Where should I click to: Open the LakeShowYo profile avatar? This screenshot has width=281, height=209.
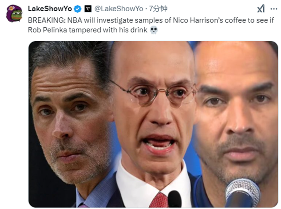pos(14,14)
